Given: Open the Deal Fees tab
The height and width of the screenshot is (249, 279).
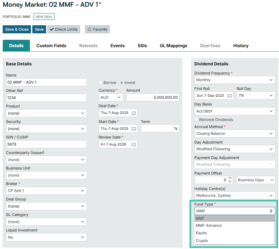Looking at the screenshot, I should pos(210,46).
